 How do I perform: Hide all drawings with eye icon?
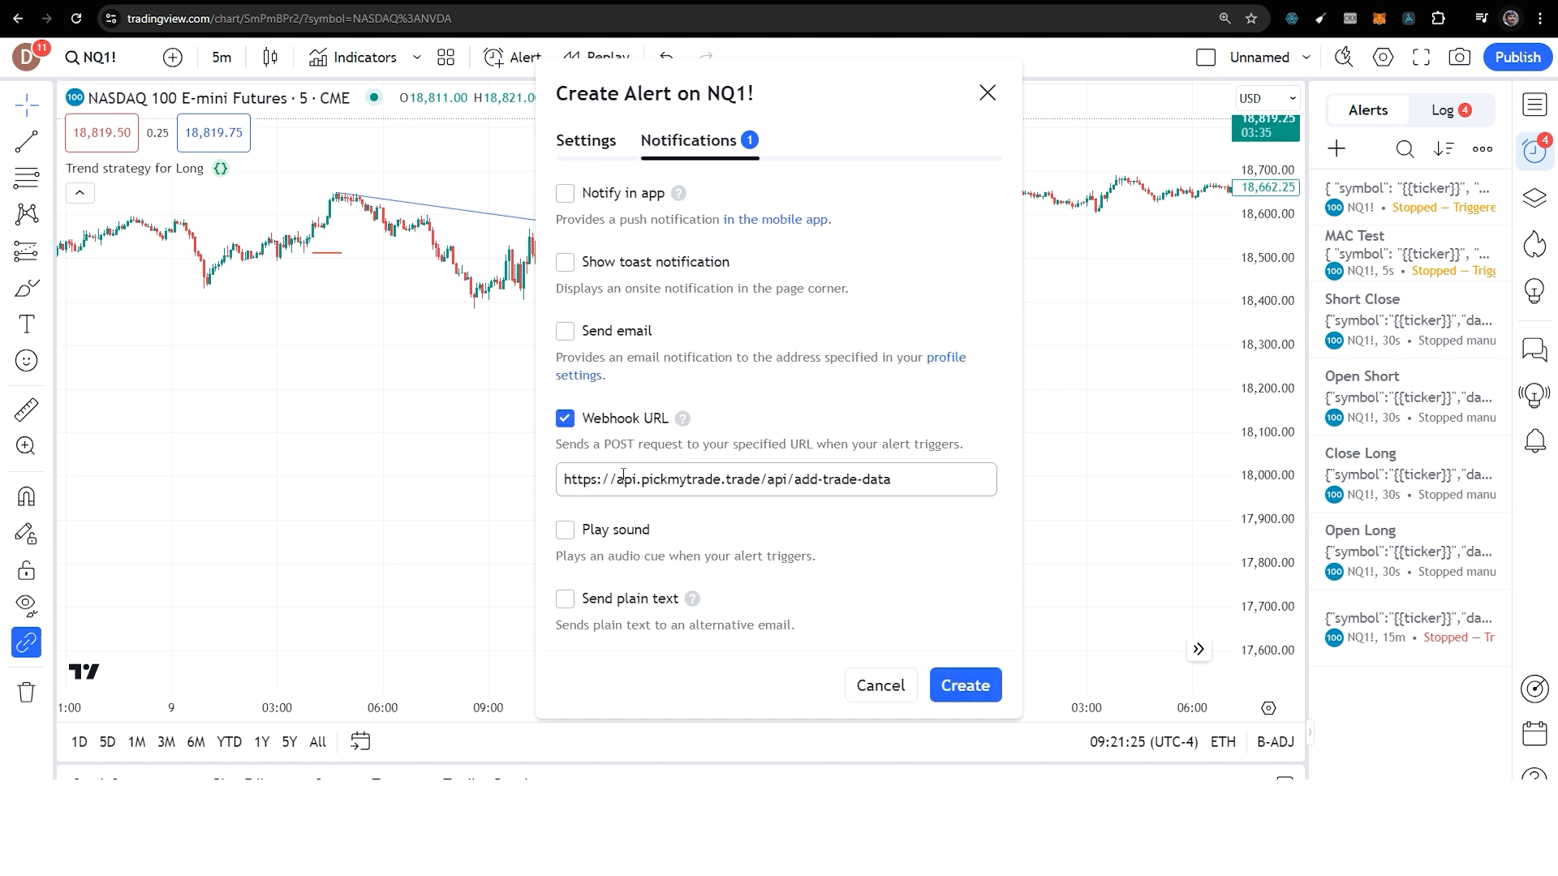click(27, 604)
